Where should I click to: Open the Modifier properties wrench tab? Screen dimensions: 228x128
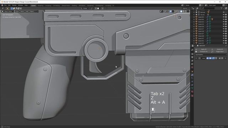pyautogui.click(x=192, y=75)
